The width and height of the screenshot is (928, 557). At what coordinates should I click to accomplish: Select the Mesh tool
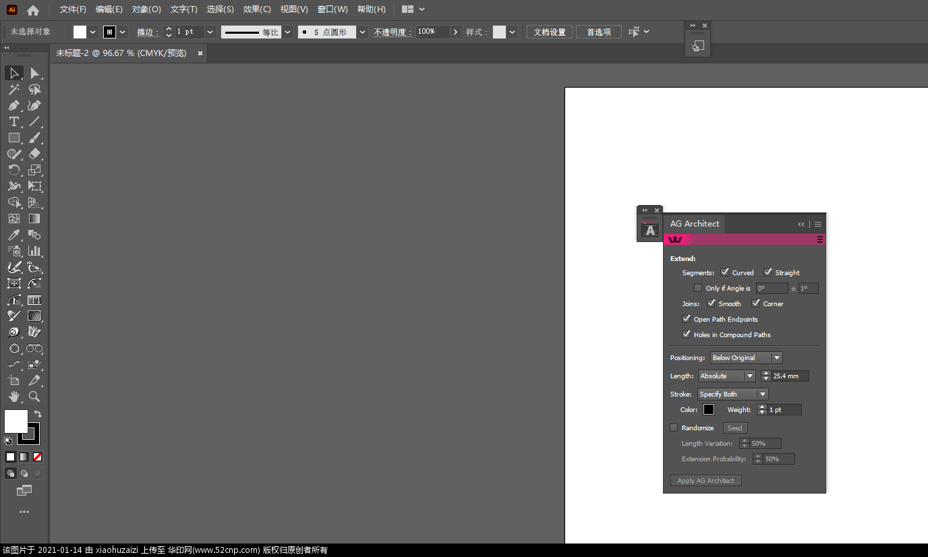coord(13,218)
